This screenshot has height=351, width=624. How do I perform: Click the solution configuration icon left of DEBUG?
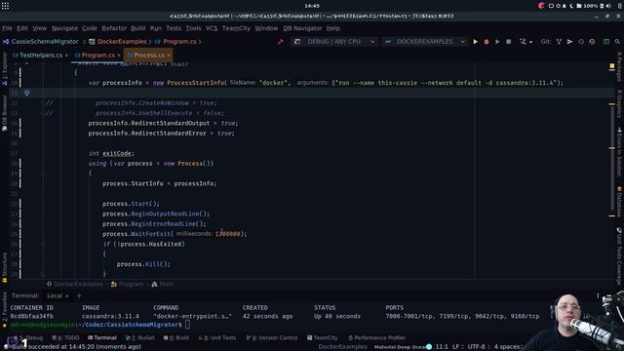(296, 41)
